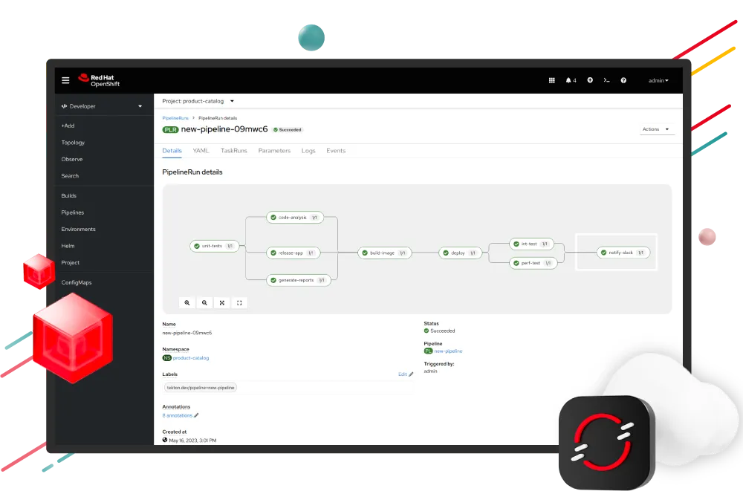The image size is (743, 494).
Task: Select ConfigMaps in the sidebar
Action: tap(76, 282)
